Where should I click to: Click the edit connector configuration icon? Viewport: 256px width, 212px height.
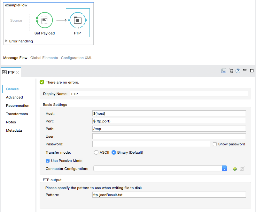coord(242,169)
